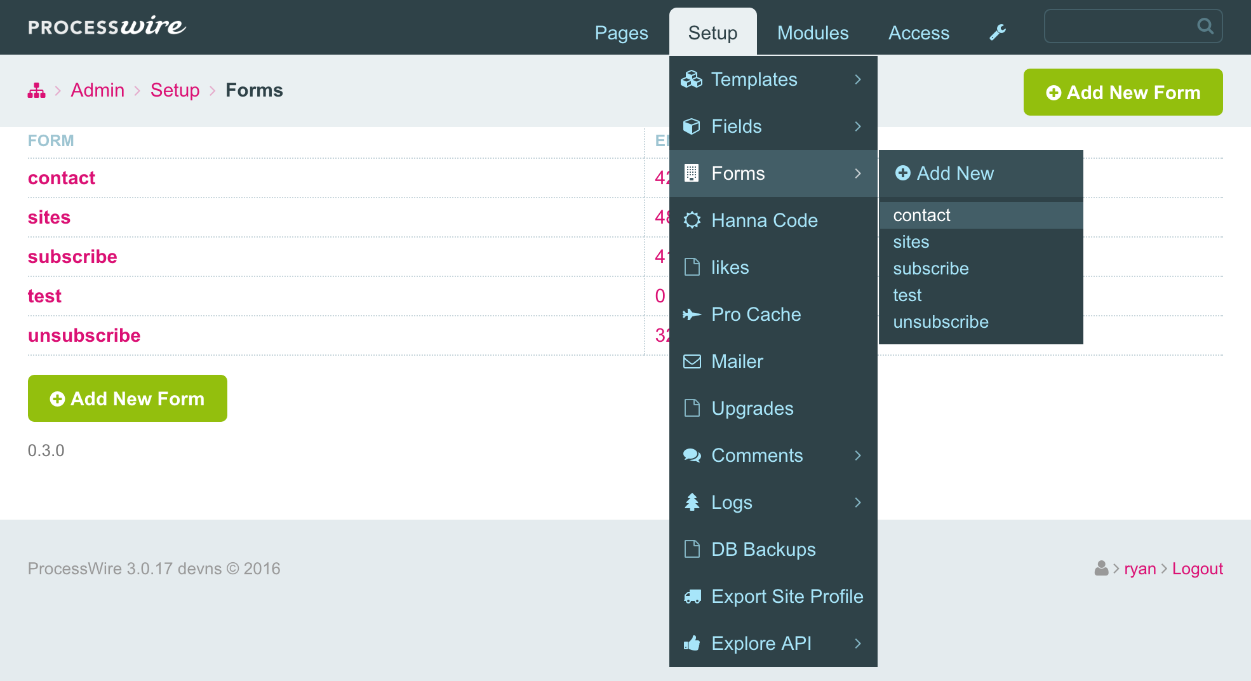Click the ryan user profile link

click(1140, 569)
